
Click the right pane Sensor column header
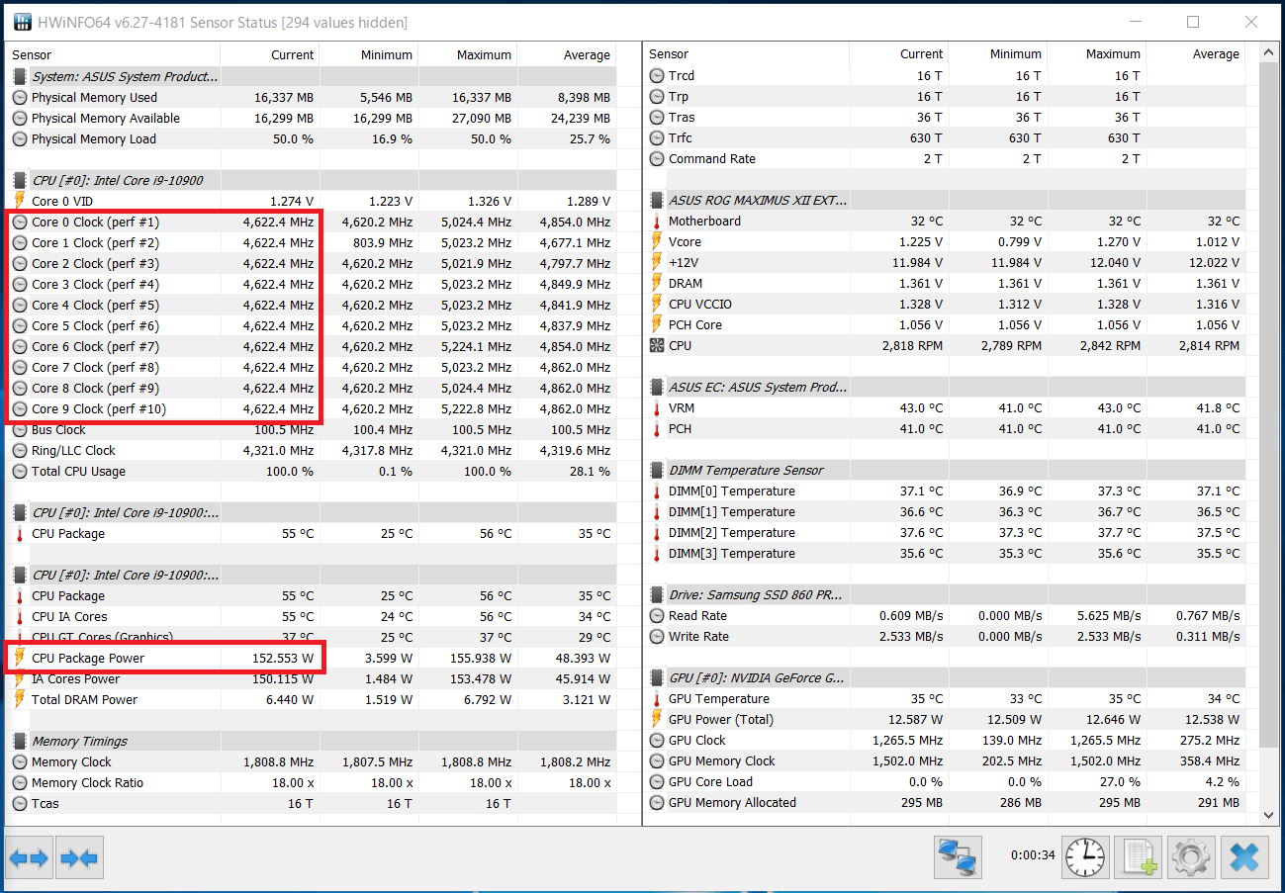[746, 53]
